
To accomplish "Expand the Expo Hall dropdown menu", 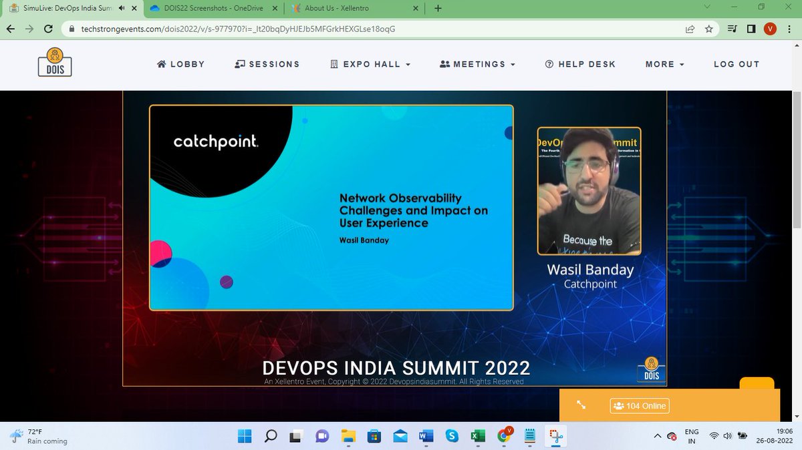I will pos(370,64).
